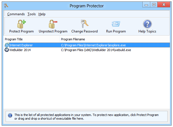Select the WeBuilder 2014 title entry

(20, 50)
